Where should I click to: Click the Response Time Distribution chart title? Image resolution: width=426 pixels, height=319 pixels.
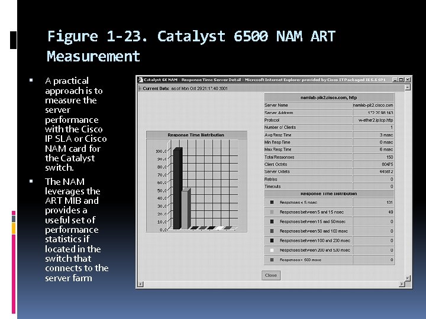196,135
